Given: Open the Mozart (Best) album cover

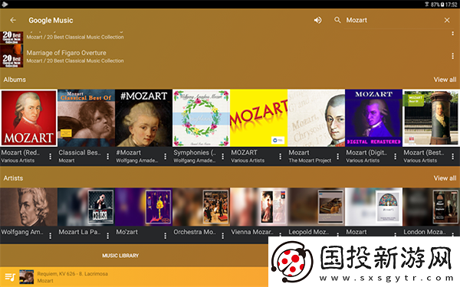Looking at the screenshot, I should coord(431,118).
